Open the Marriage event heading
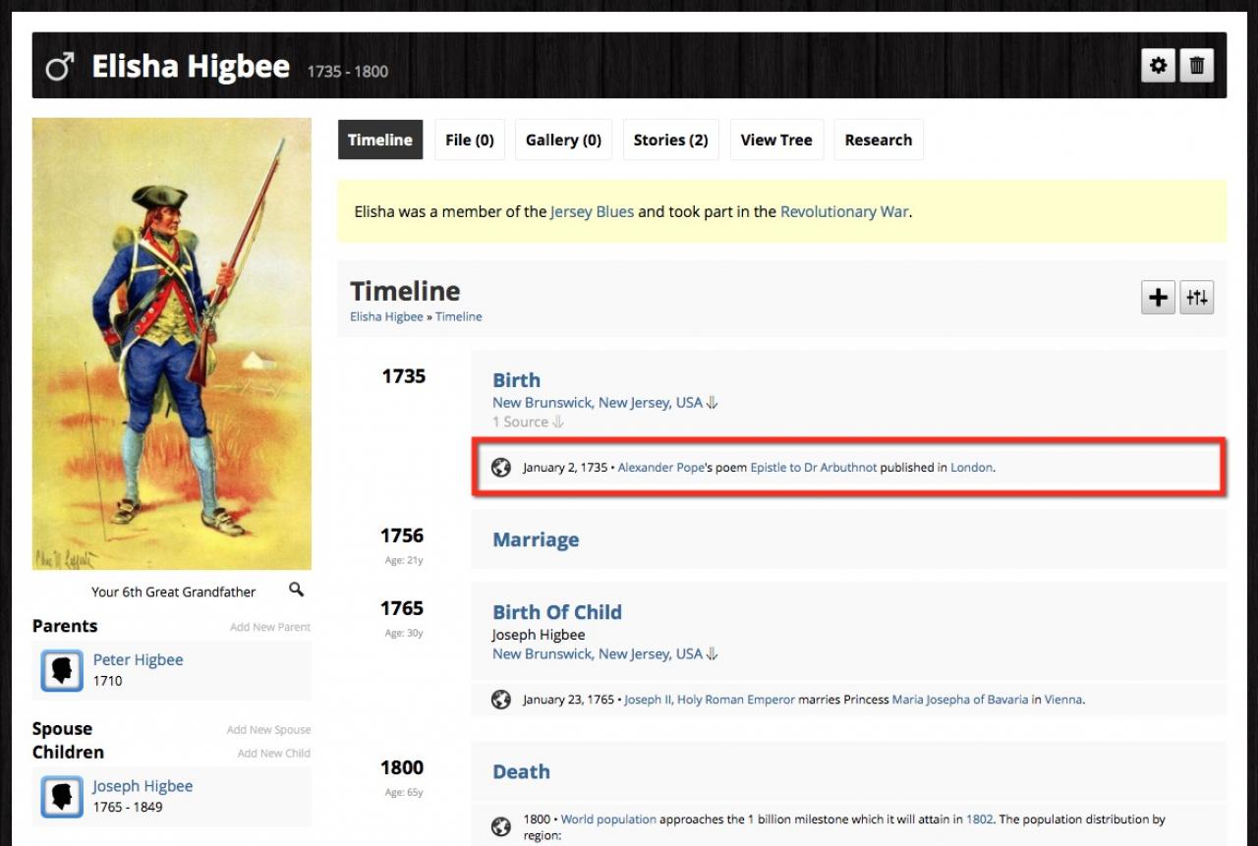Image resolution: width=1258 pixels, height=846 pixels. coord(536,539)
